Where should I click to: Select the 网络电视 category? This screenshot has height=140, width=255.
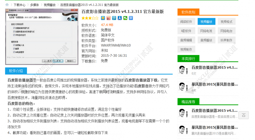[x=206, y=31]
